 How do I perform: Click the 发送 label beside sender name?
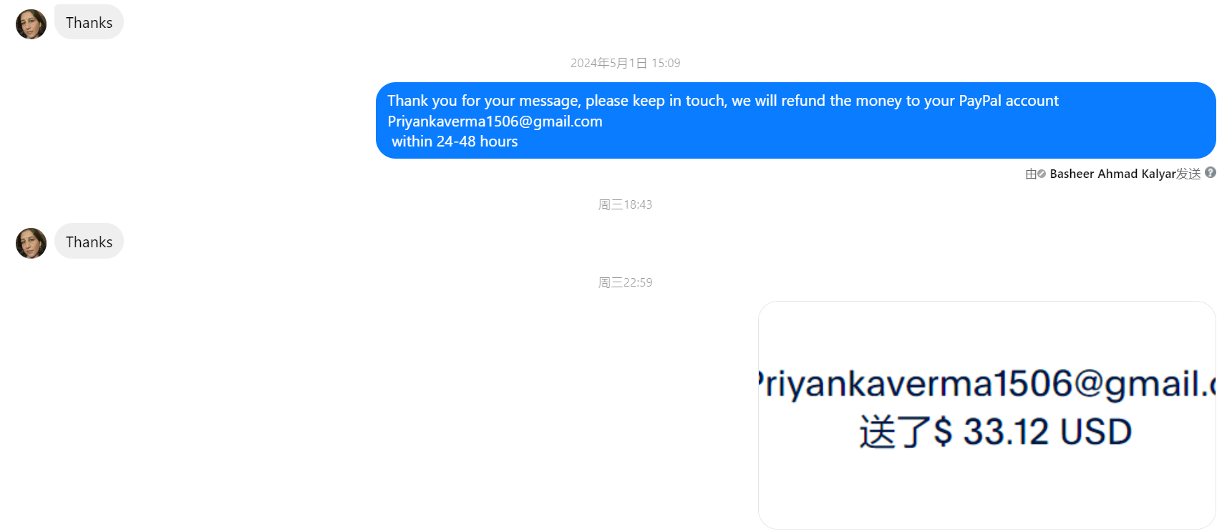point(1188,174)
